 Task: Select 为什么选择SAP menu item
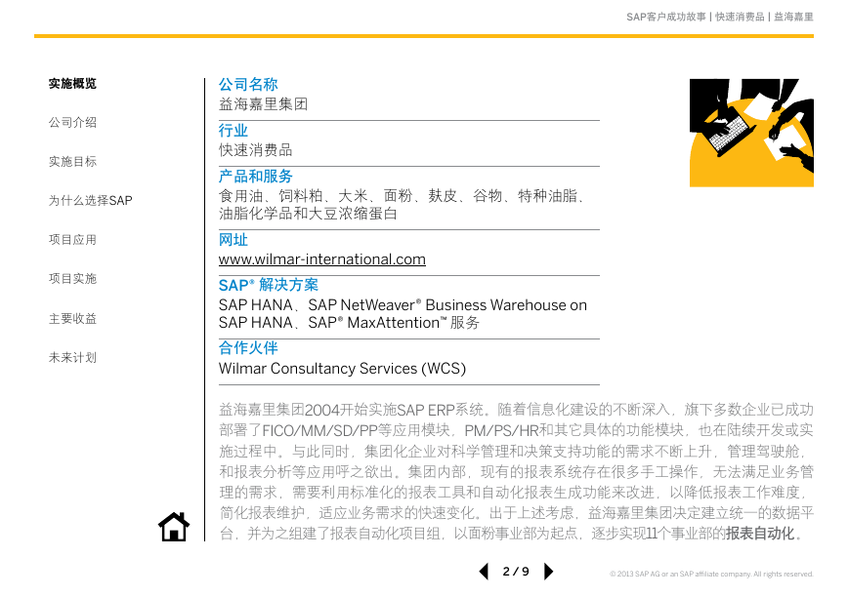[x=91, y=201]
